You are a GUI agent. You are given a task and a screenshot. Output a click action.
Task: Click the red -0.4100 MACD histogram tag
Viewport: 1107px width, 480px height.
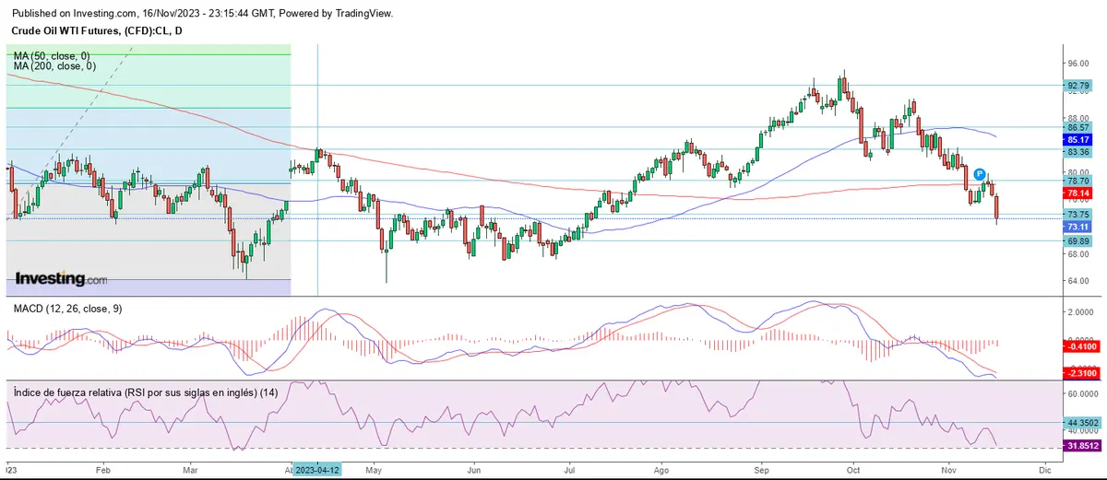point(1078,346)
